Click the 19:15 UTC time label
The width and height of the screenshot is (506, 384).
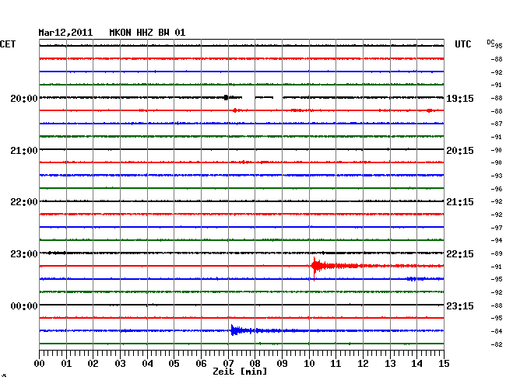[460, 98]
